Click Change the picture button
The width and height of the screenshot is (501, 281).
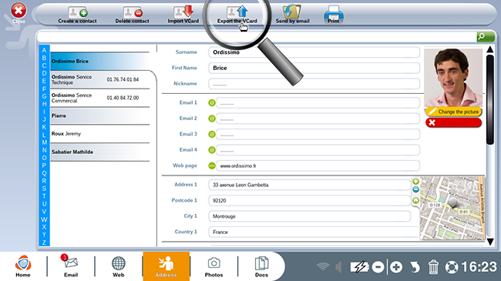pyautogui.click(x=453, y=112)
